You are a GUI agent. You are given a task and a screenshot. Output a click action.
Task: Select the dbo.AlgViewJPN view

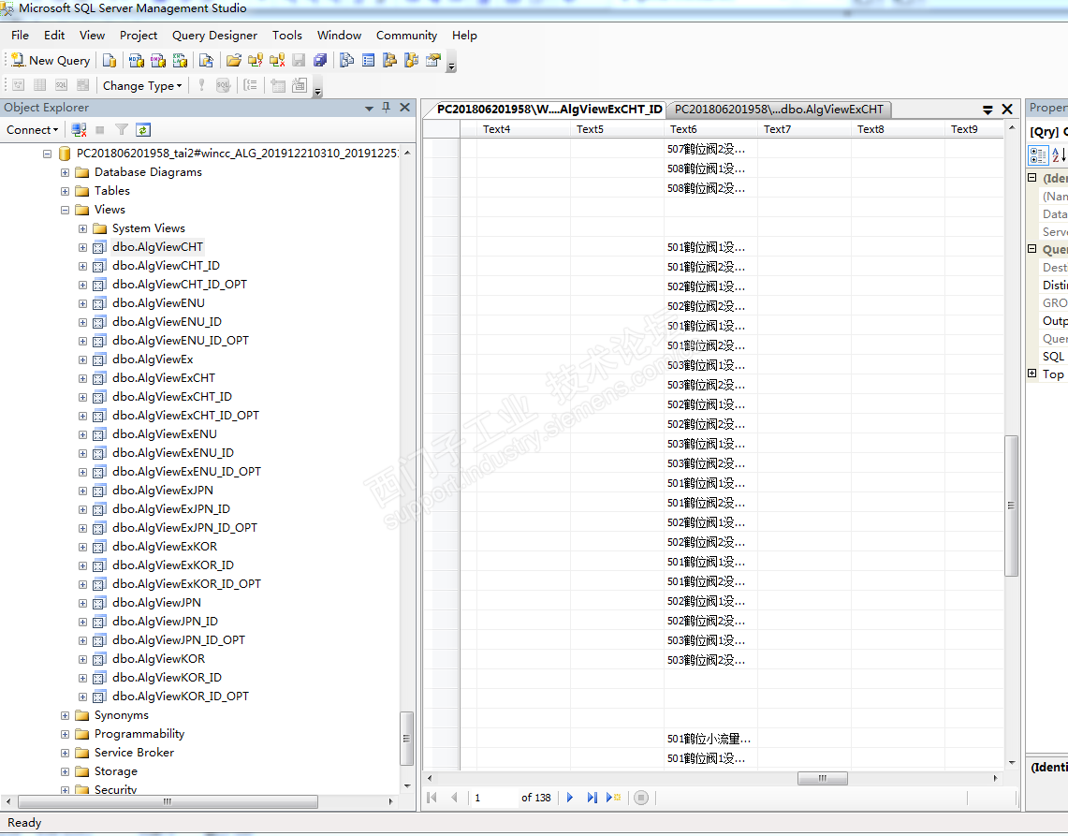(x=156, y=603)
